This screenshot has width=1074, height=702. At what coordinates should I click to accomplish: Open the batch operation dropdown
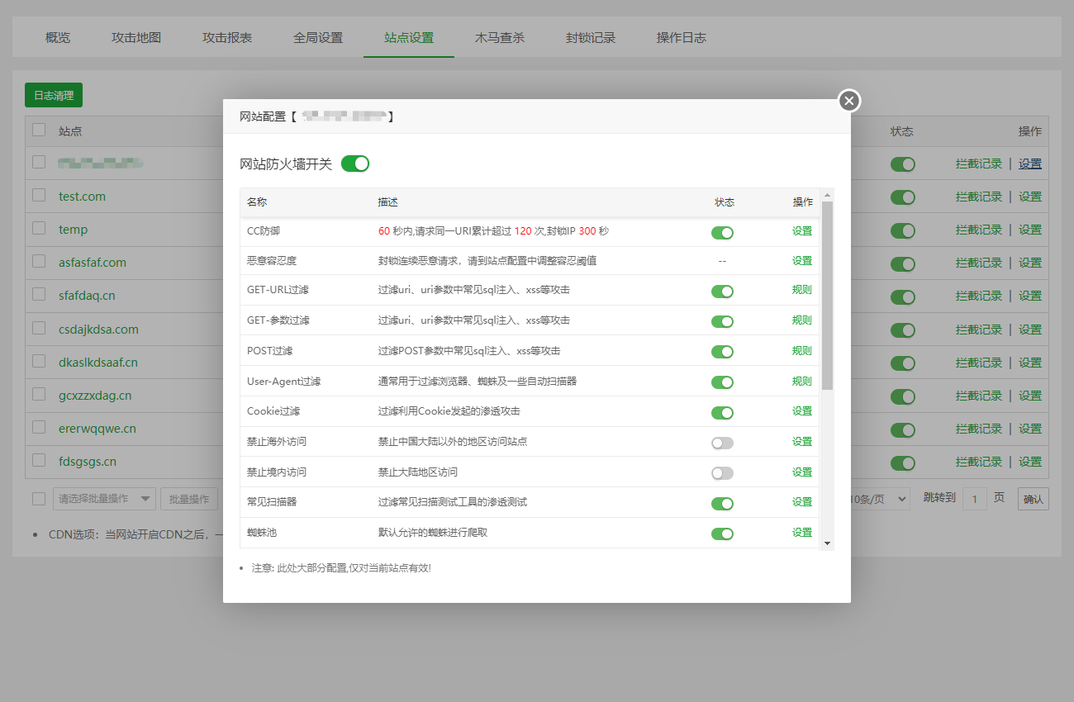104,499
